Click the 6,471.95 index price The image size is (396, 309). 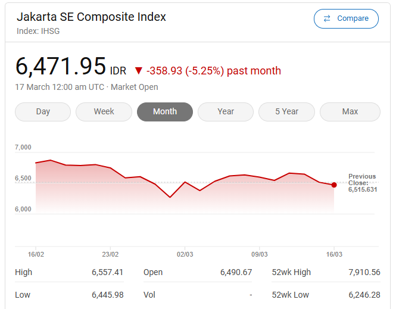pos(61,67)
